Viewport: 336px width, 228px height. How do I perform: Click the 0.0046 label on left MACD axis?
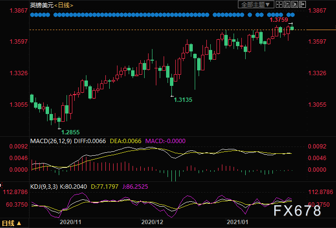click(x=18, y=158)
